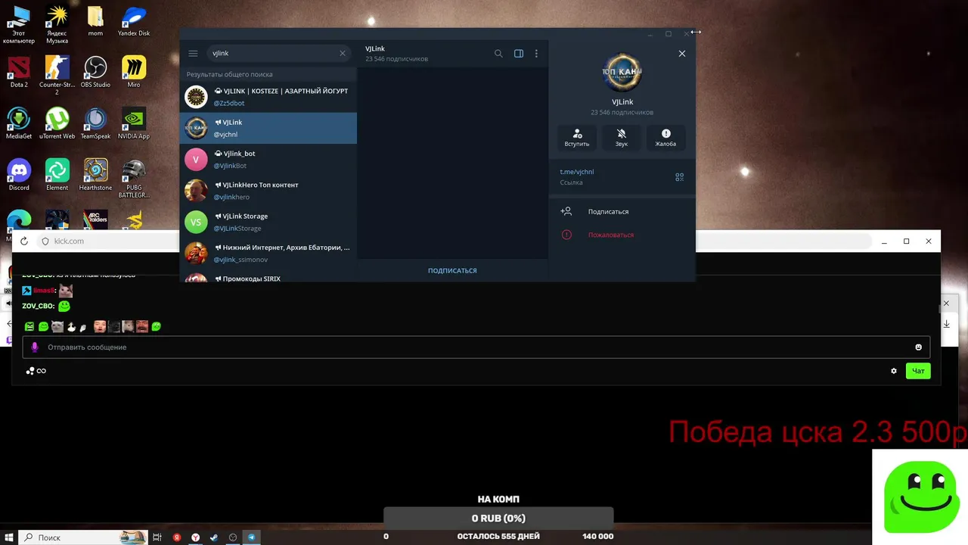Open Task View on the taskbar
This screenshot has width=968, height=545.
coord(157,537)
